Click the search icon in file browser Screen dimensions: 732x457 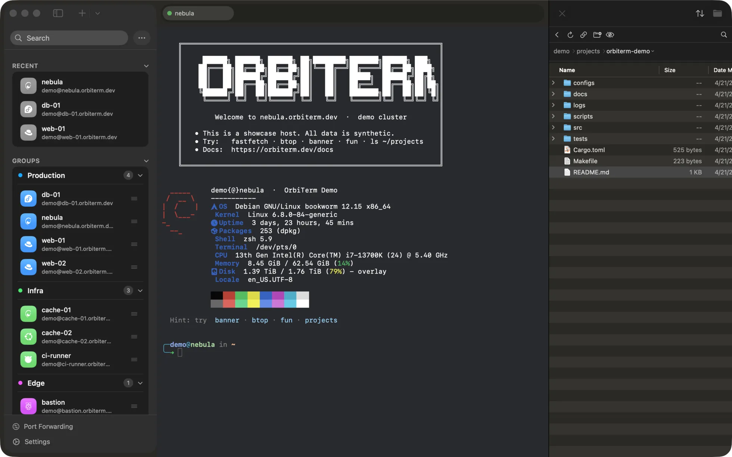tap(724, 35)
